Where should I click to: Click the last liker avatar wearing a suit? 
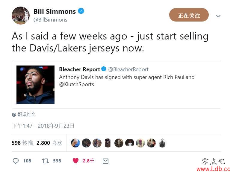tap(162, 143)
